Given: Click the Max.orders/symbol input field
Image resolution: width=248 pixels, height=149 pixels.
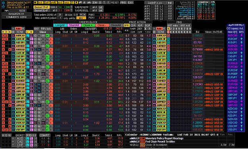Looking at the screenshot, I should click(x=60, y=18).
